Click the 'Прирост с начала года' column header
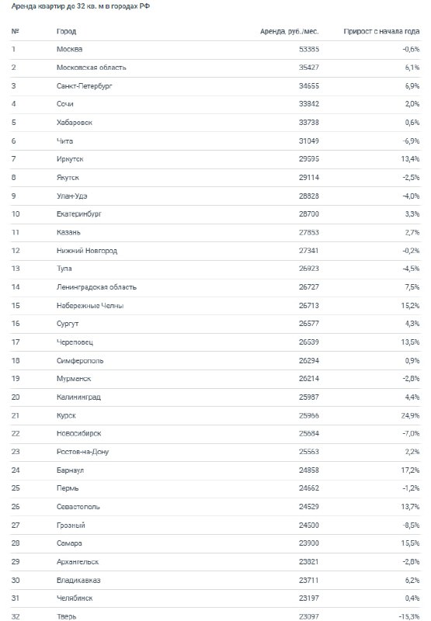Image resolution: width=431 pixels, height=621 pixels. (x=381, y=31)
